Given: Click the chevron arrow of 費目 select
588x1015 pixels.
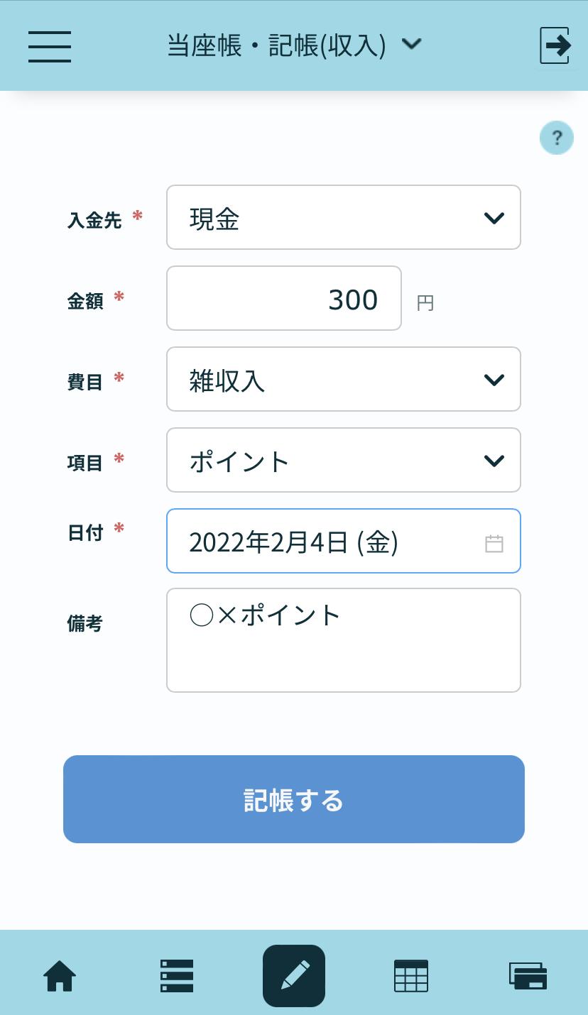Looking at the screenshot, I should coord(494,380).
